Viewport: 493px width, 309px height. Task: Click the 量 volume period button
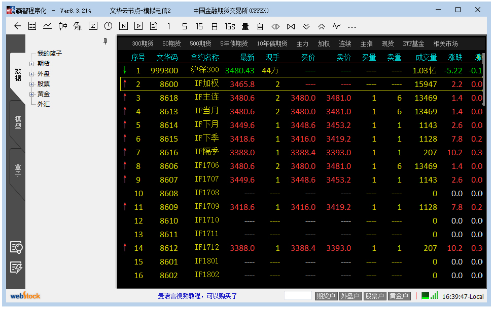pos(245,26)
